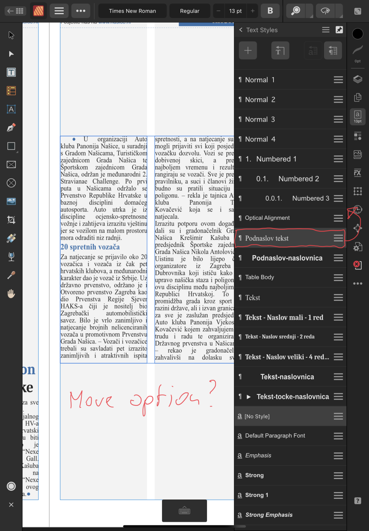This screenshot has height=531, width=369.
Task: Go back to the documents gallery
Action: pyautogui.click(x=15, y=11)
